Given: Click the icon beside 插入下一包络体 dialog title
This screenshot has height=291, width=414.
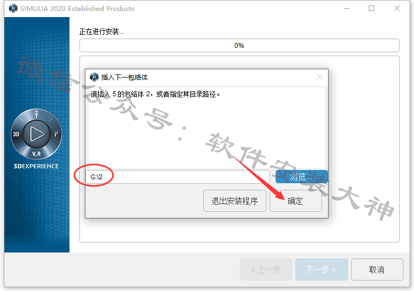Looking at the screenshot, I should (x=94, y=77).
